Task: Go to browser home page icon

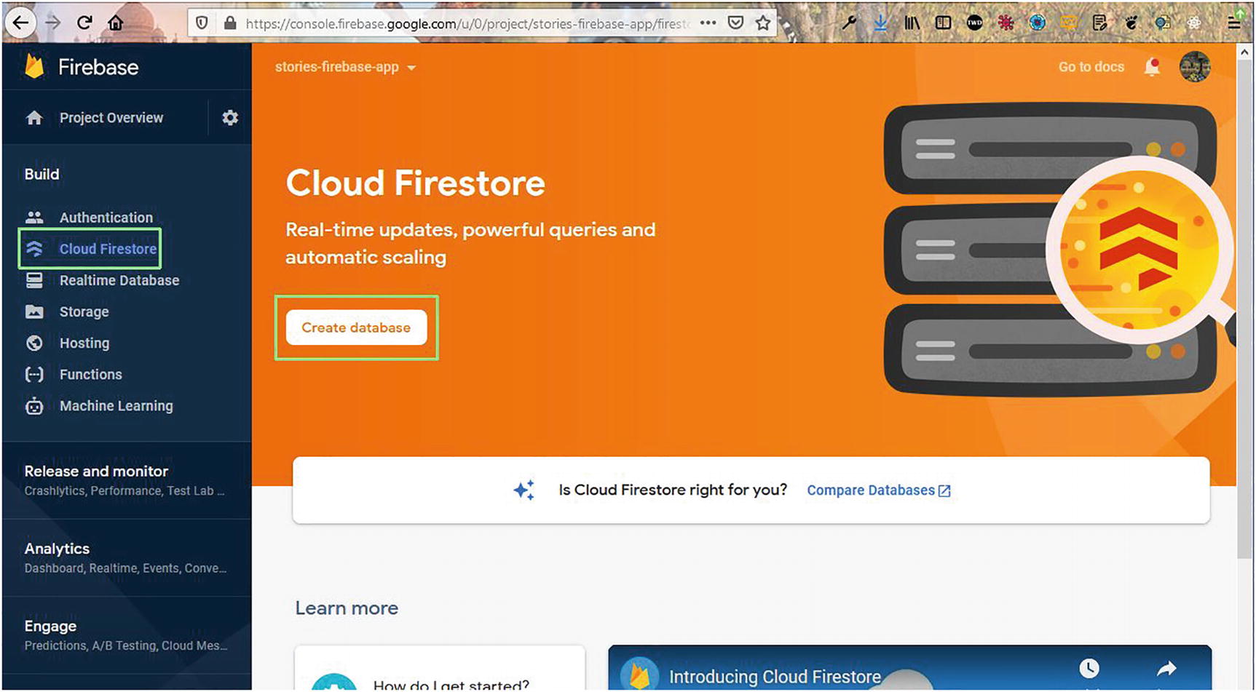Action: (x=115, y=23)
